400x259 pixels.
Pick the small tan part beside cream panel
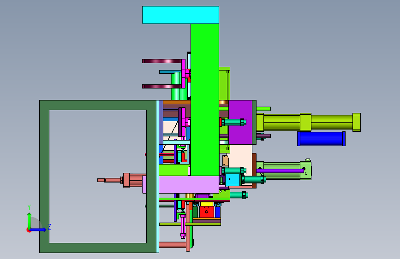coord(226,160)
